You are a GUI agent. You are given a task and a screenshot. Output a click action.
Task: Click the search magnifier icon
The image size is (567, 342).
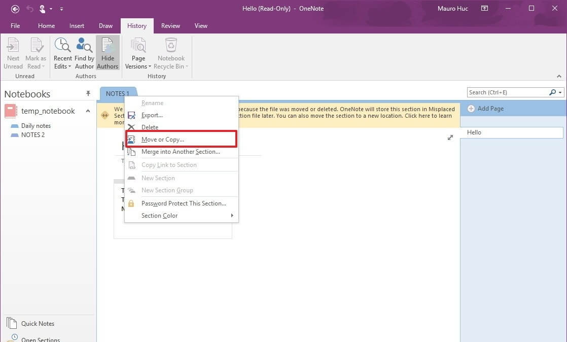click(x=552, y=92)
